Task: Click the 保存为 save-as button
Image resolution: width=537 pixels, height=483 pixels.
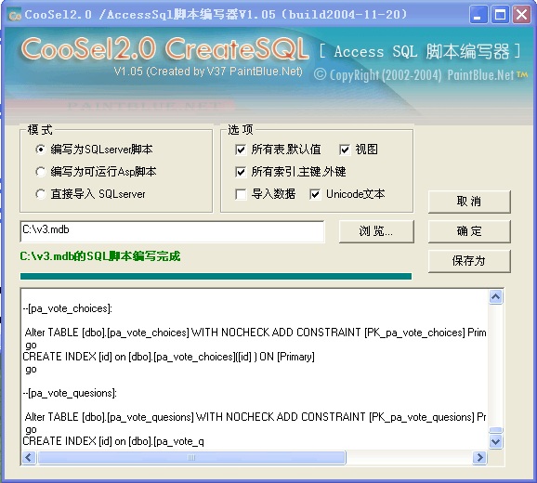Action: (469, 261)
